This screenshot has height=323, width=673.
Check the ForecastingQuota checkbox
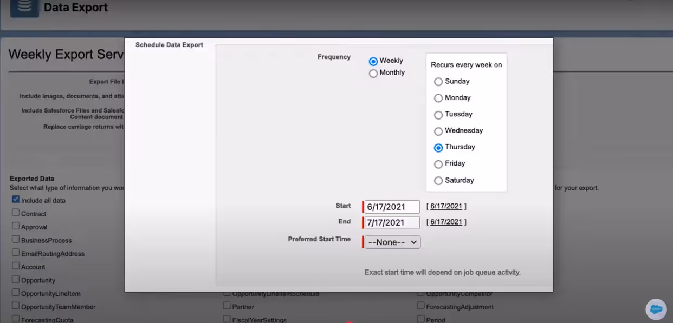point(16,319)
